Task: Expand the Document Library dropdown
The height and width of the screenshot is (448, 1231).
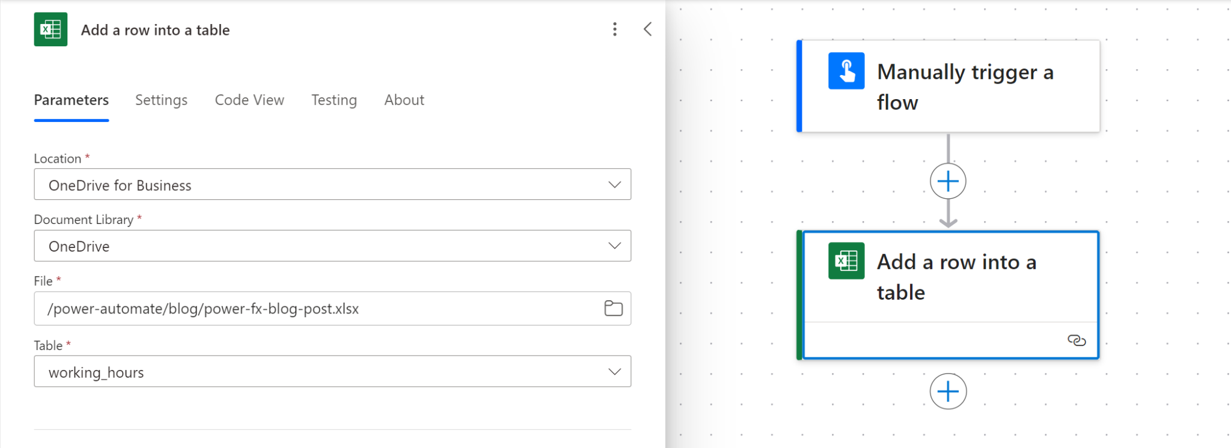Action: click(x=614, y=246)
